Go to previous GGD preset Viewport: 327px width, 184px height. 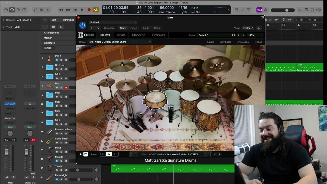239,35
